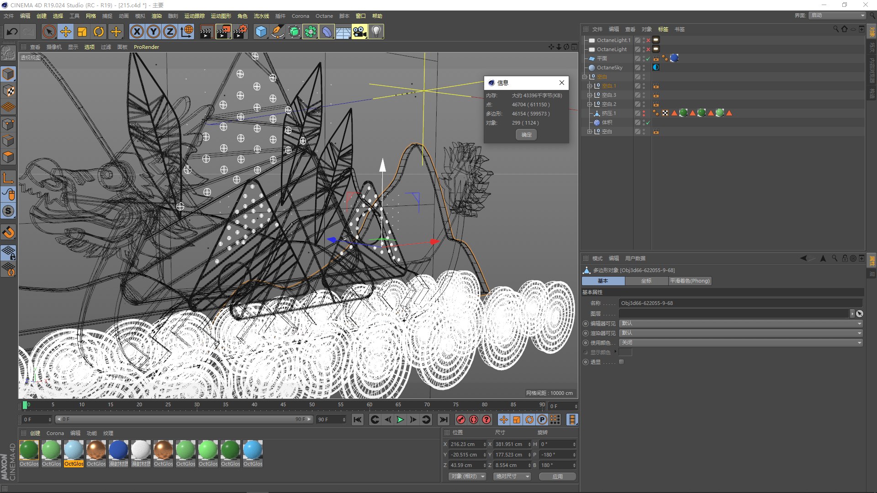Open the absolute size dropdown
Viewport: 877px width, 493px height.
[512, 476]
